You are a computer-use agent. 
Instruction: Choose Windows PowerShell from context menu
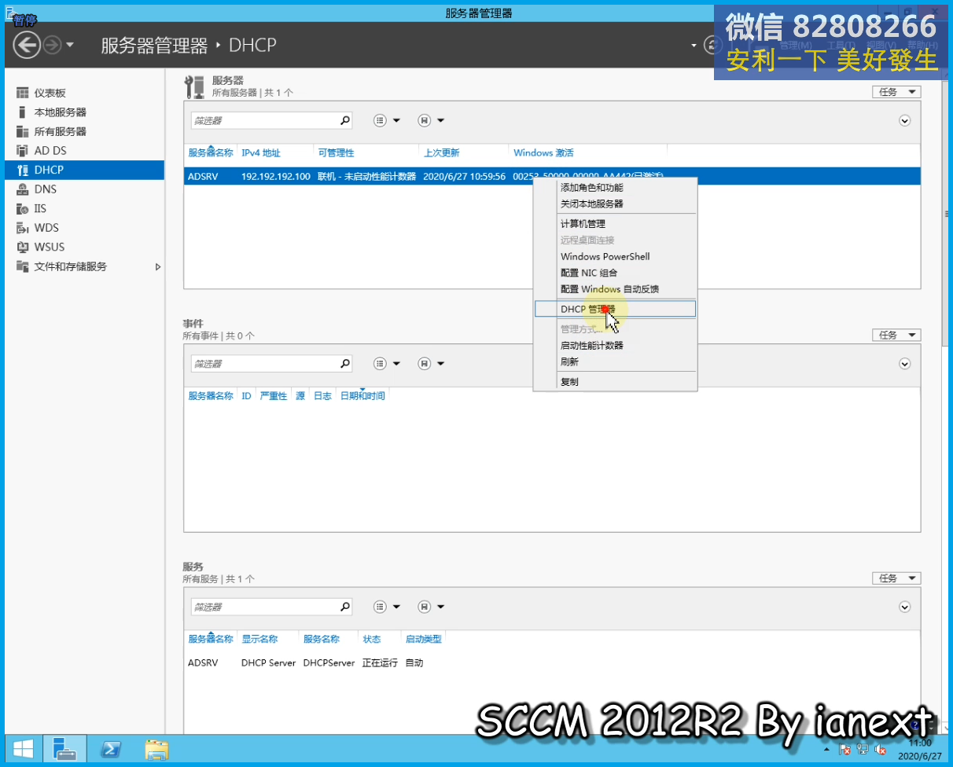[x=605, y=256]
